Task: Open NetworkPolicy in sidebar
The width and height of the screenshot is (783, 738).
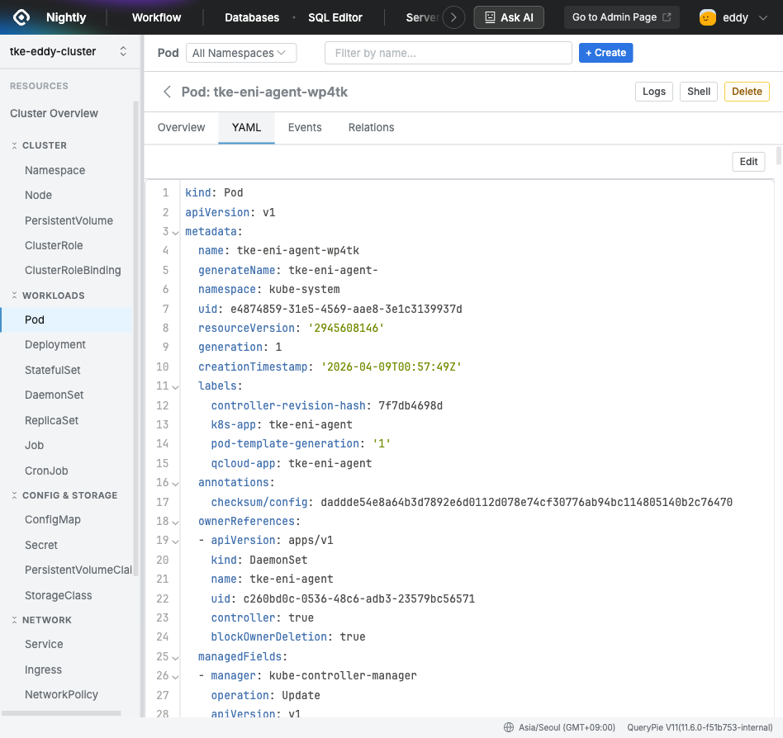Action: coord(61,695)
